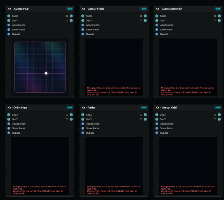This screenshot has width=224, height=200.
Task: Click the SUB badge on XY - Glass Crosshair
Action: pyautogui.click(x=218, y=9)
